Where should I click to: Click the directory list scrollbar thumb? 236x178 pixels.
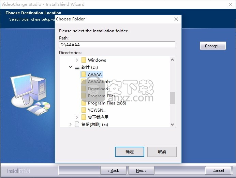tap(173, 98)
